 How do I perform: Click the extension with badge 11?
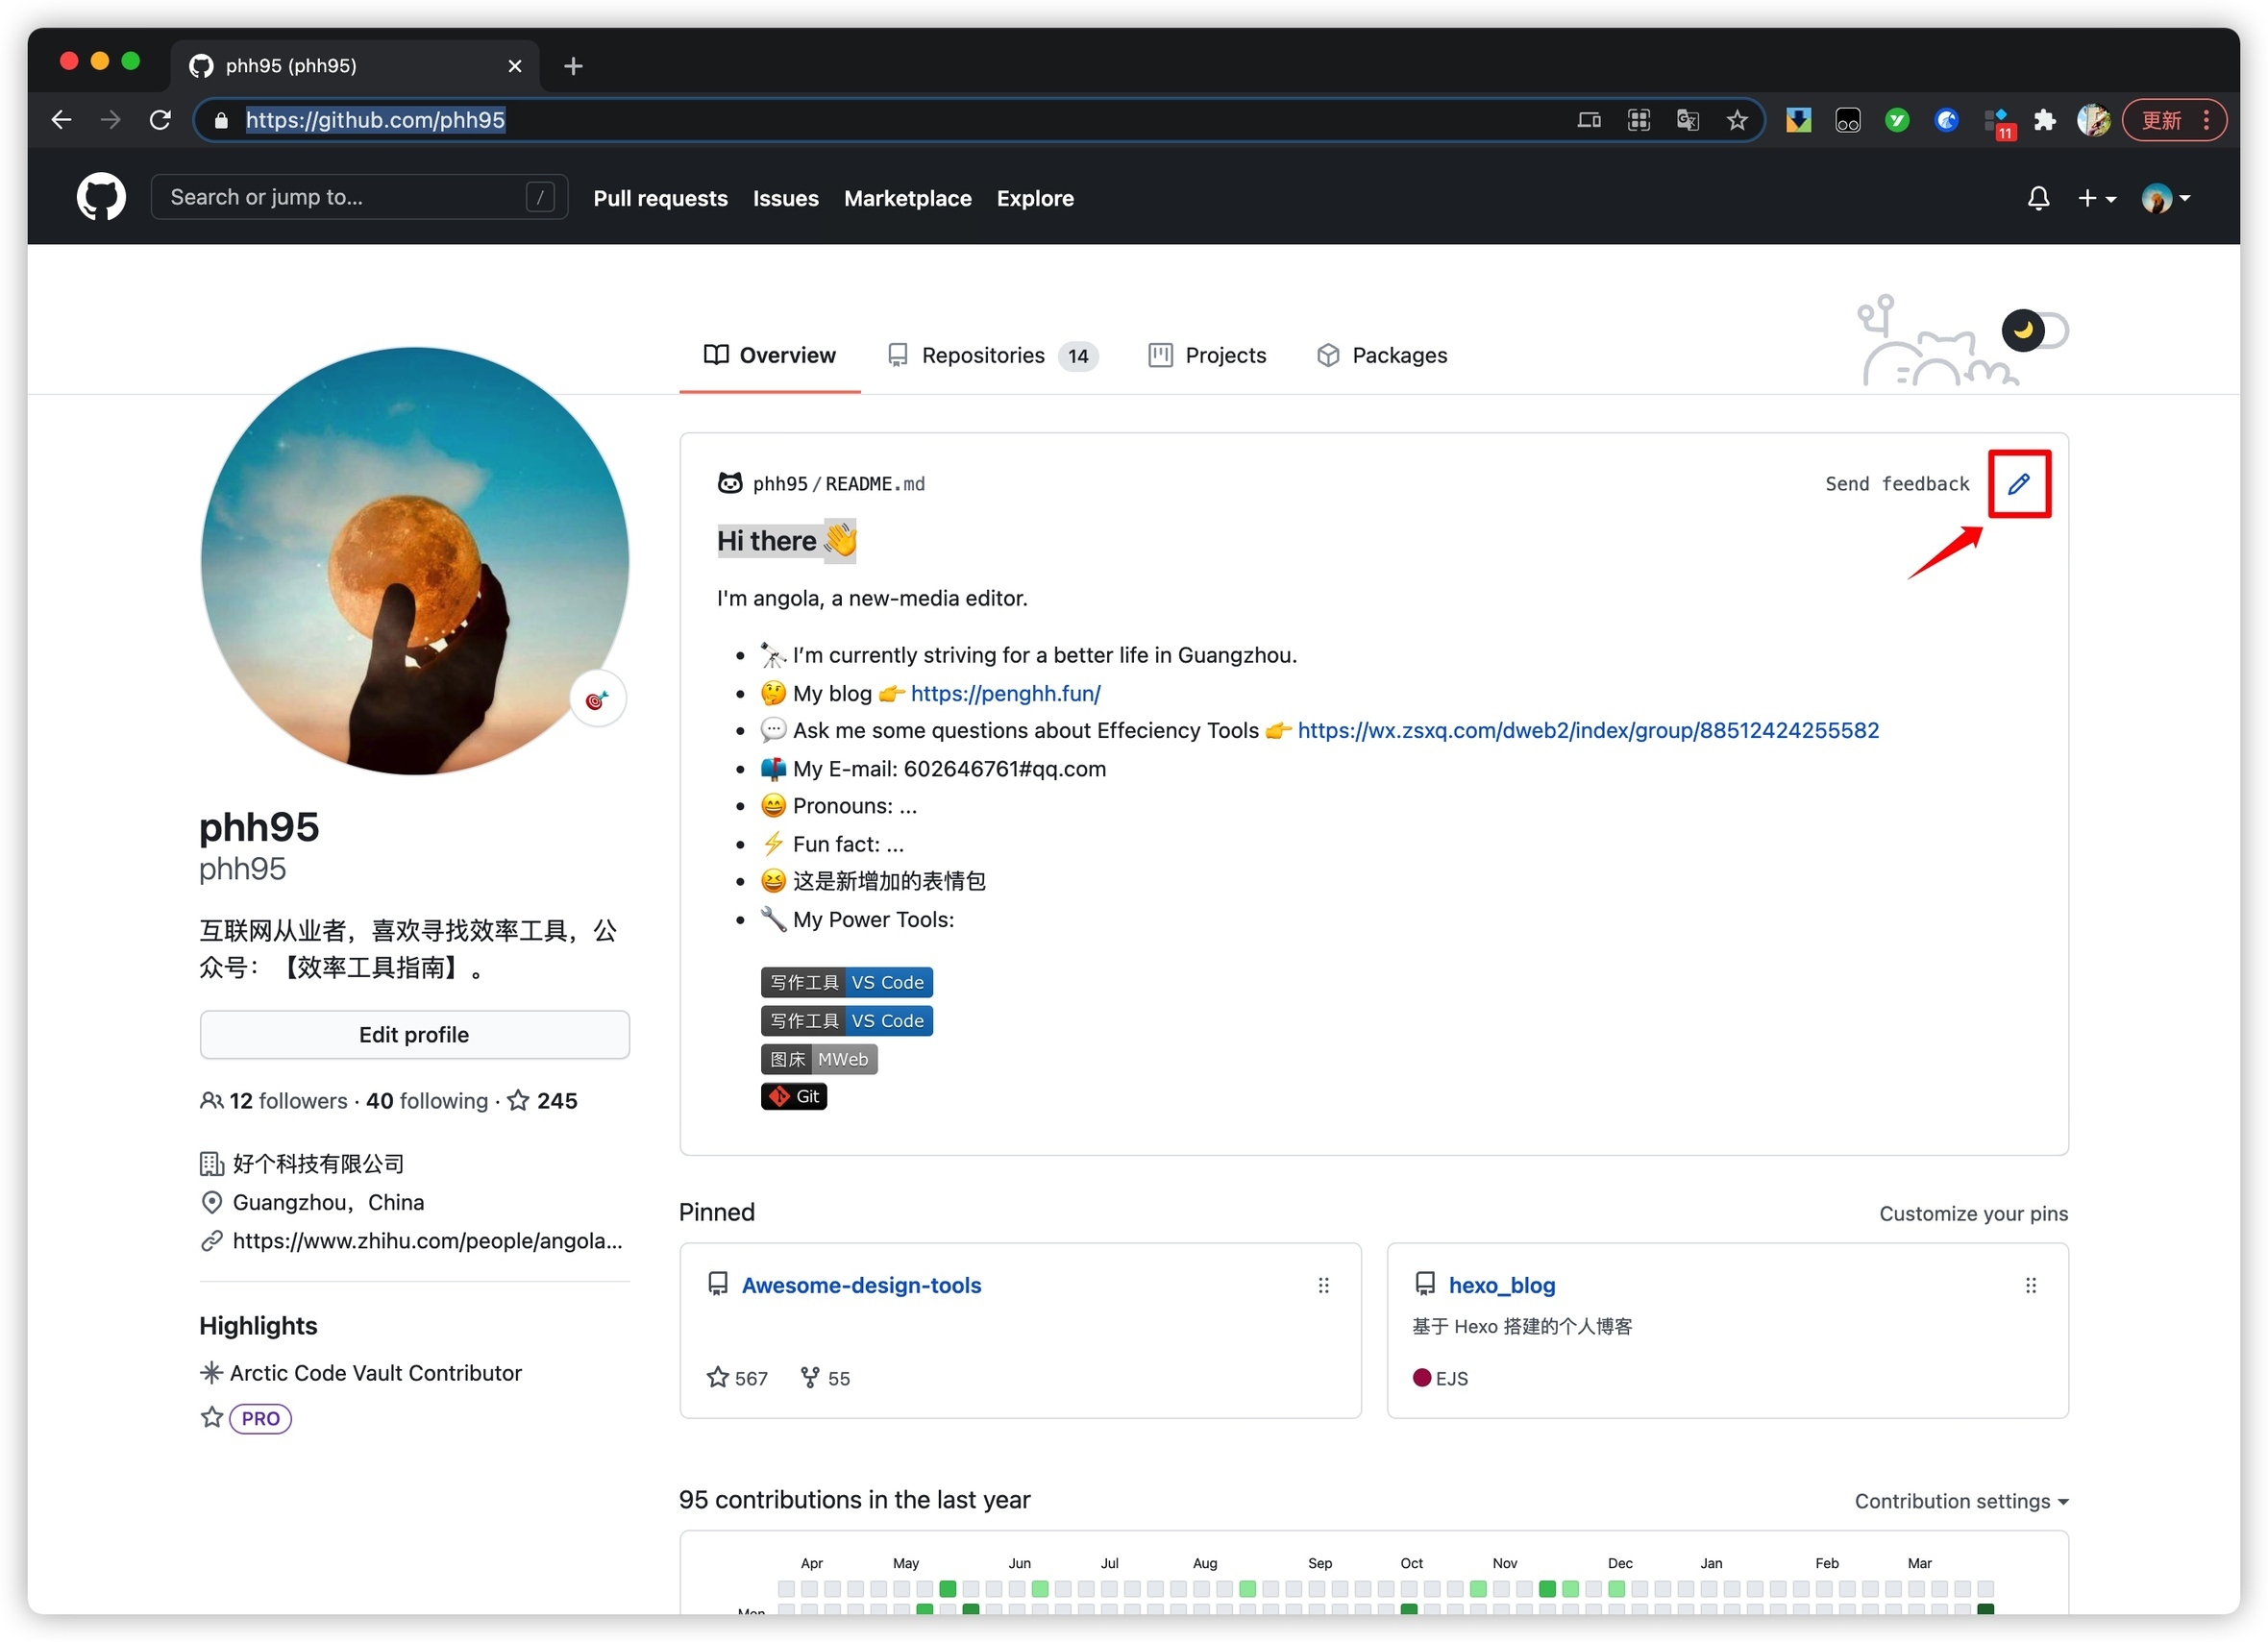click(1998, 122)
